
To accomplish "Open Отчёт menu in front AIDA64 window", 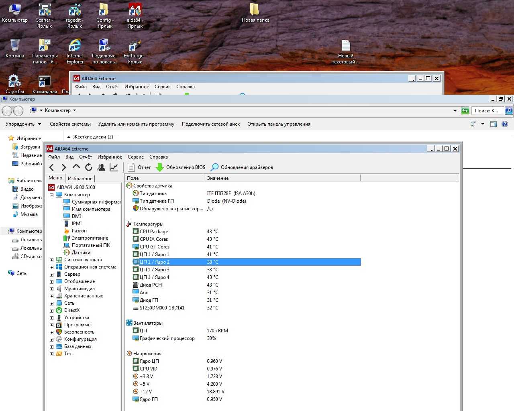I will coord(86,157).
